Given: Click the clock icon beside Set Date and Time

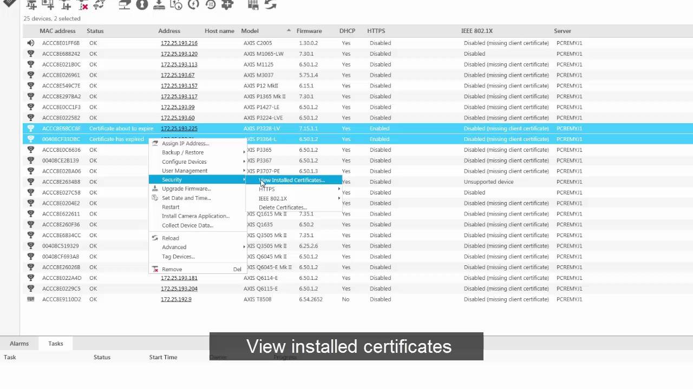Looking at the screenshot, I should pos(155,198).
